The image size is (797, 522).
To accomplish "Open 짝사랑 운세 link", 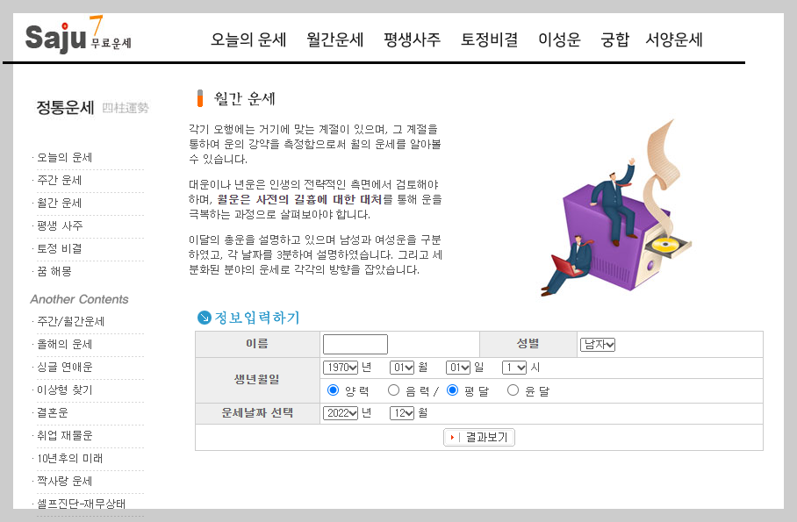I will tap(64, 482).
